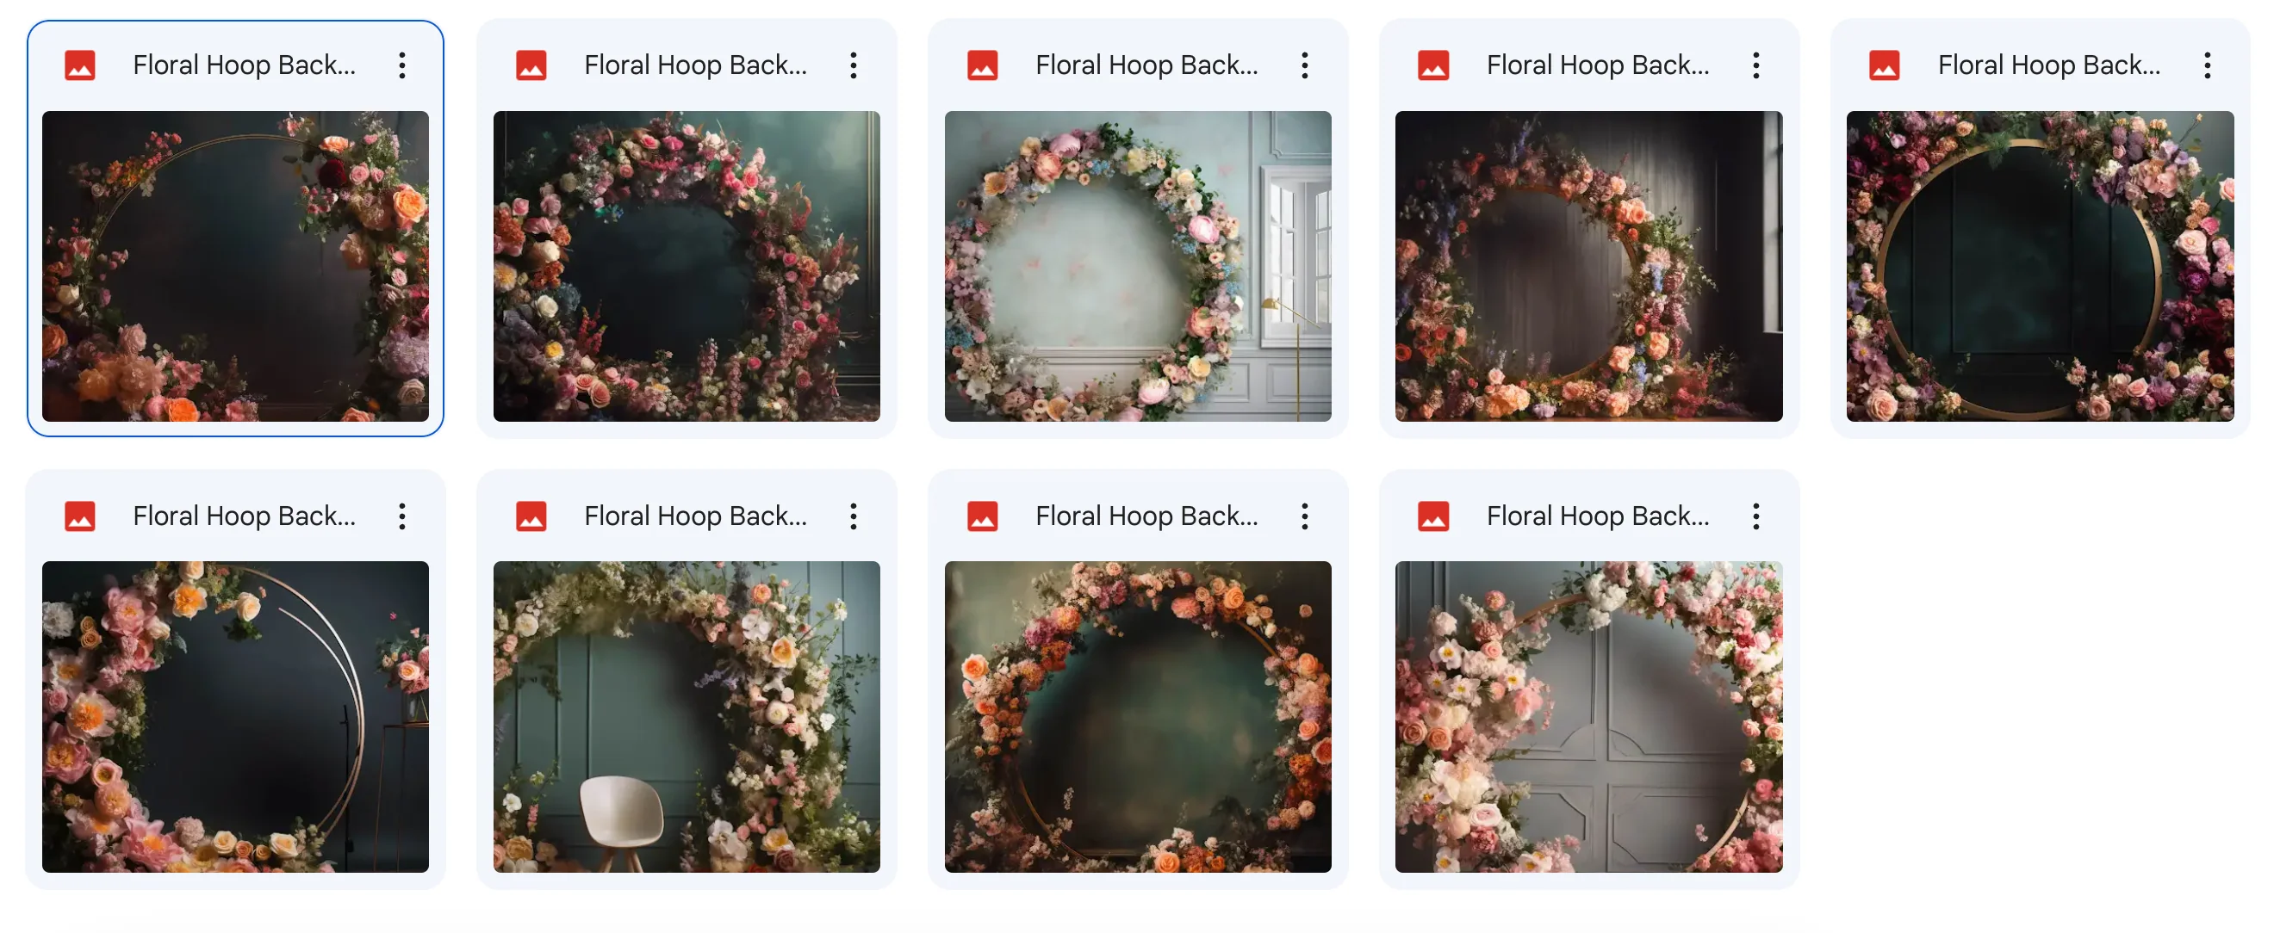Open the gold hoop thumbnail with purple flowers
Image resolution: width=2274 pixels, height=933 pixels.
tap(2040, 266)
